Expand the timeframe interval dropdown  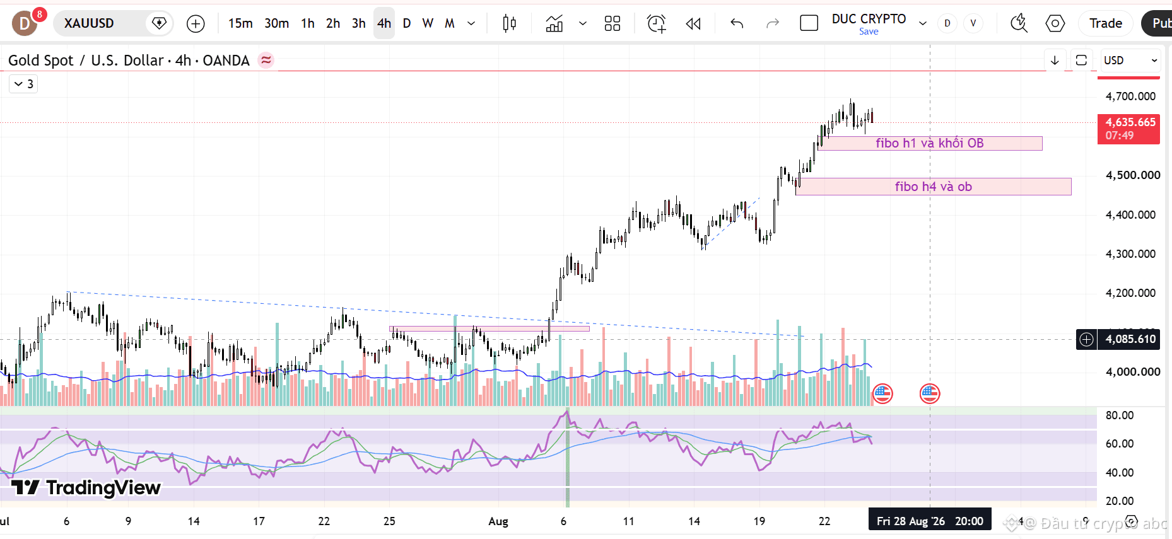pos(471,23)
